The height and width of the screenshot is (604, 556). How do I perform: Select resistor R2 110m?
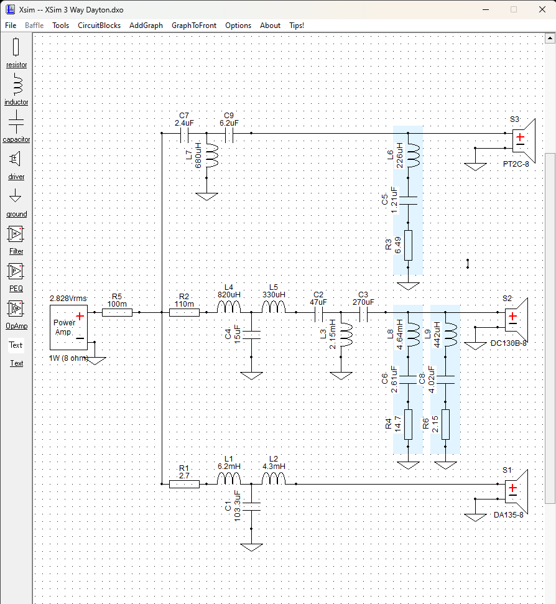click(184, 312)
